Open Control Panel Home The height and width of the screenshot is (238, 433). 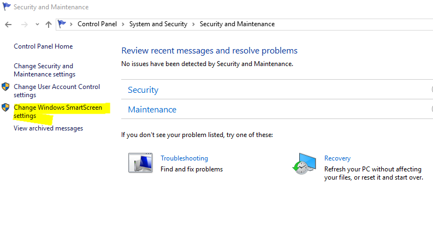coord(43,47)
